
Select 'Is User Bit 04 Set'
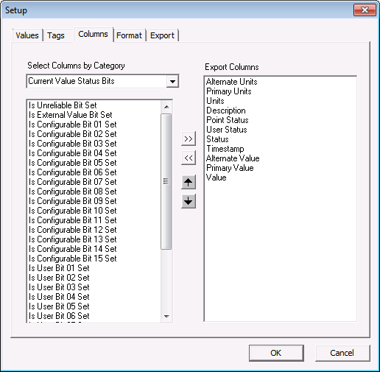tap(59, 297)
